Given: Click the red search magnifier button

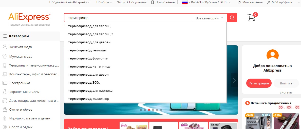Looking at the screenshot, I should click(x=232, y=18).
